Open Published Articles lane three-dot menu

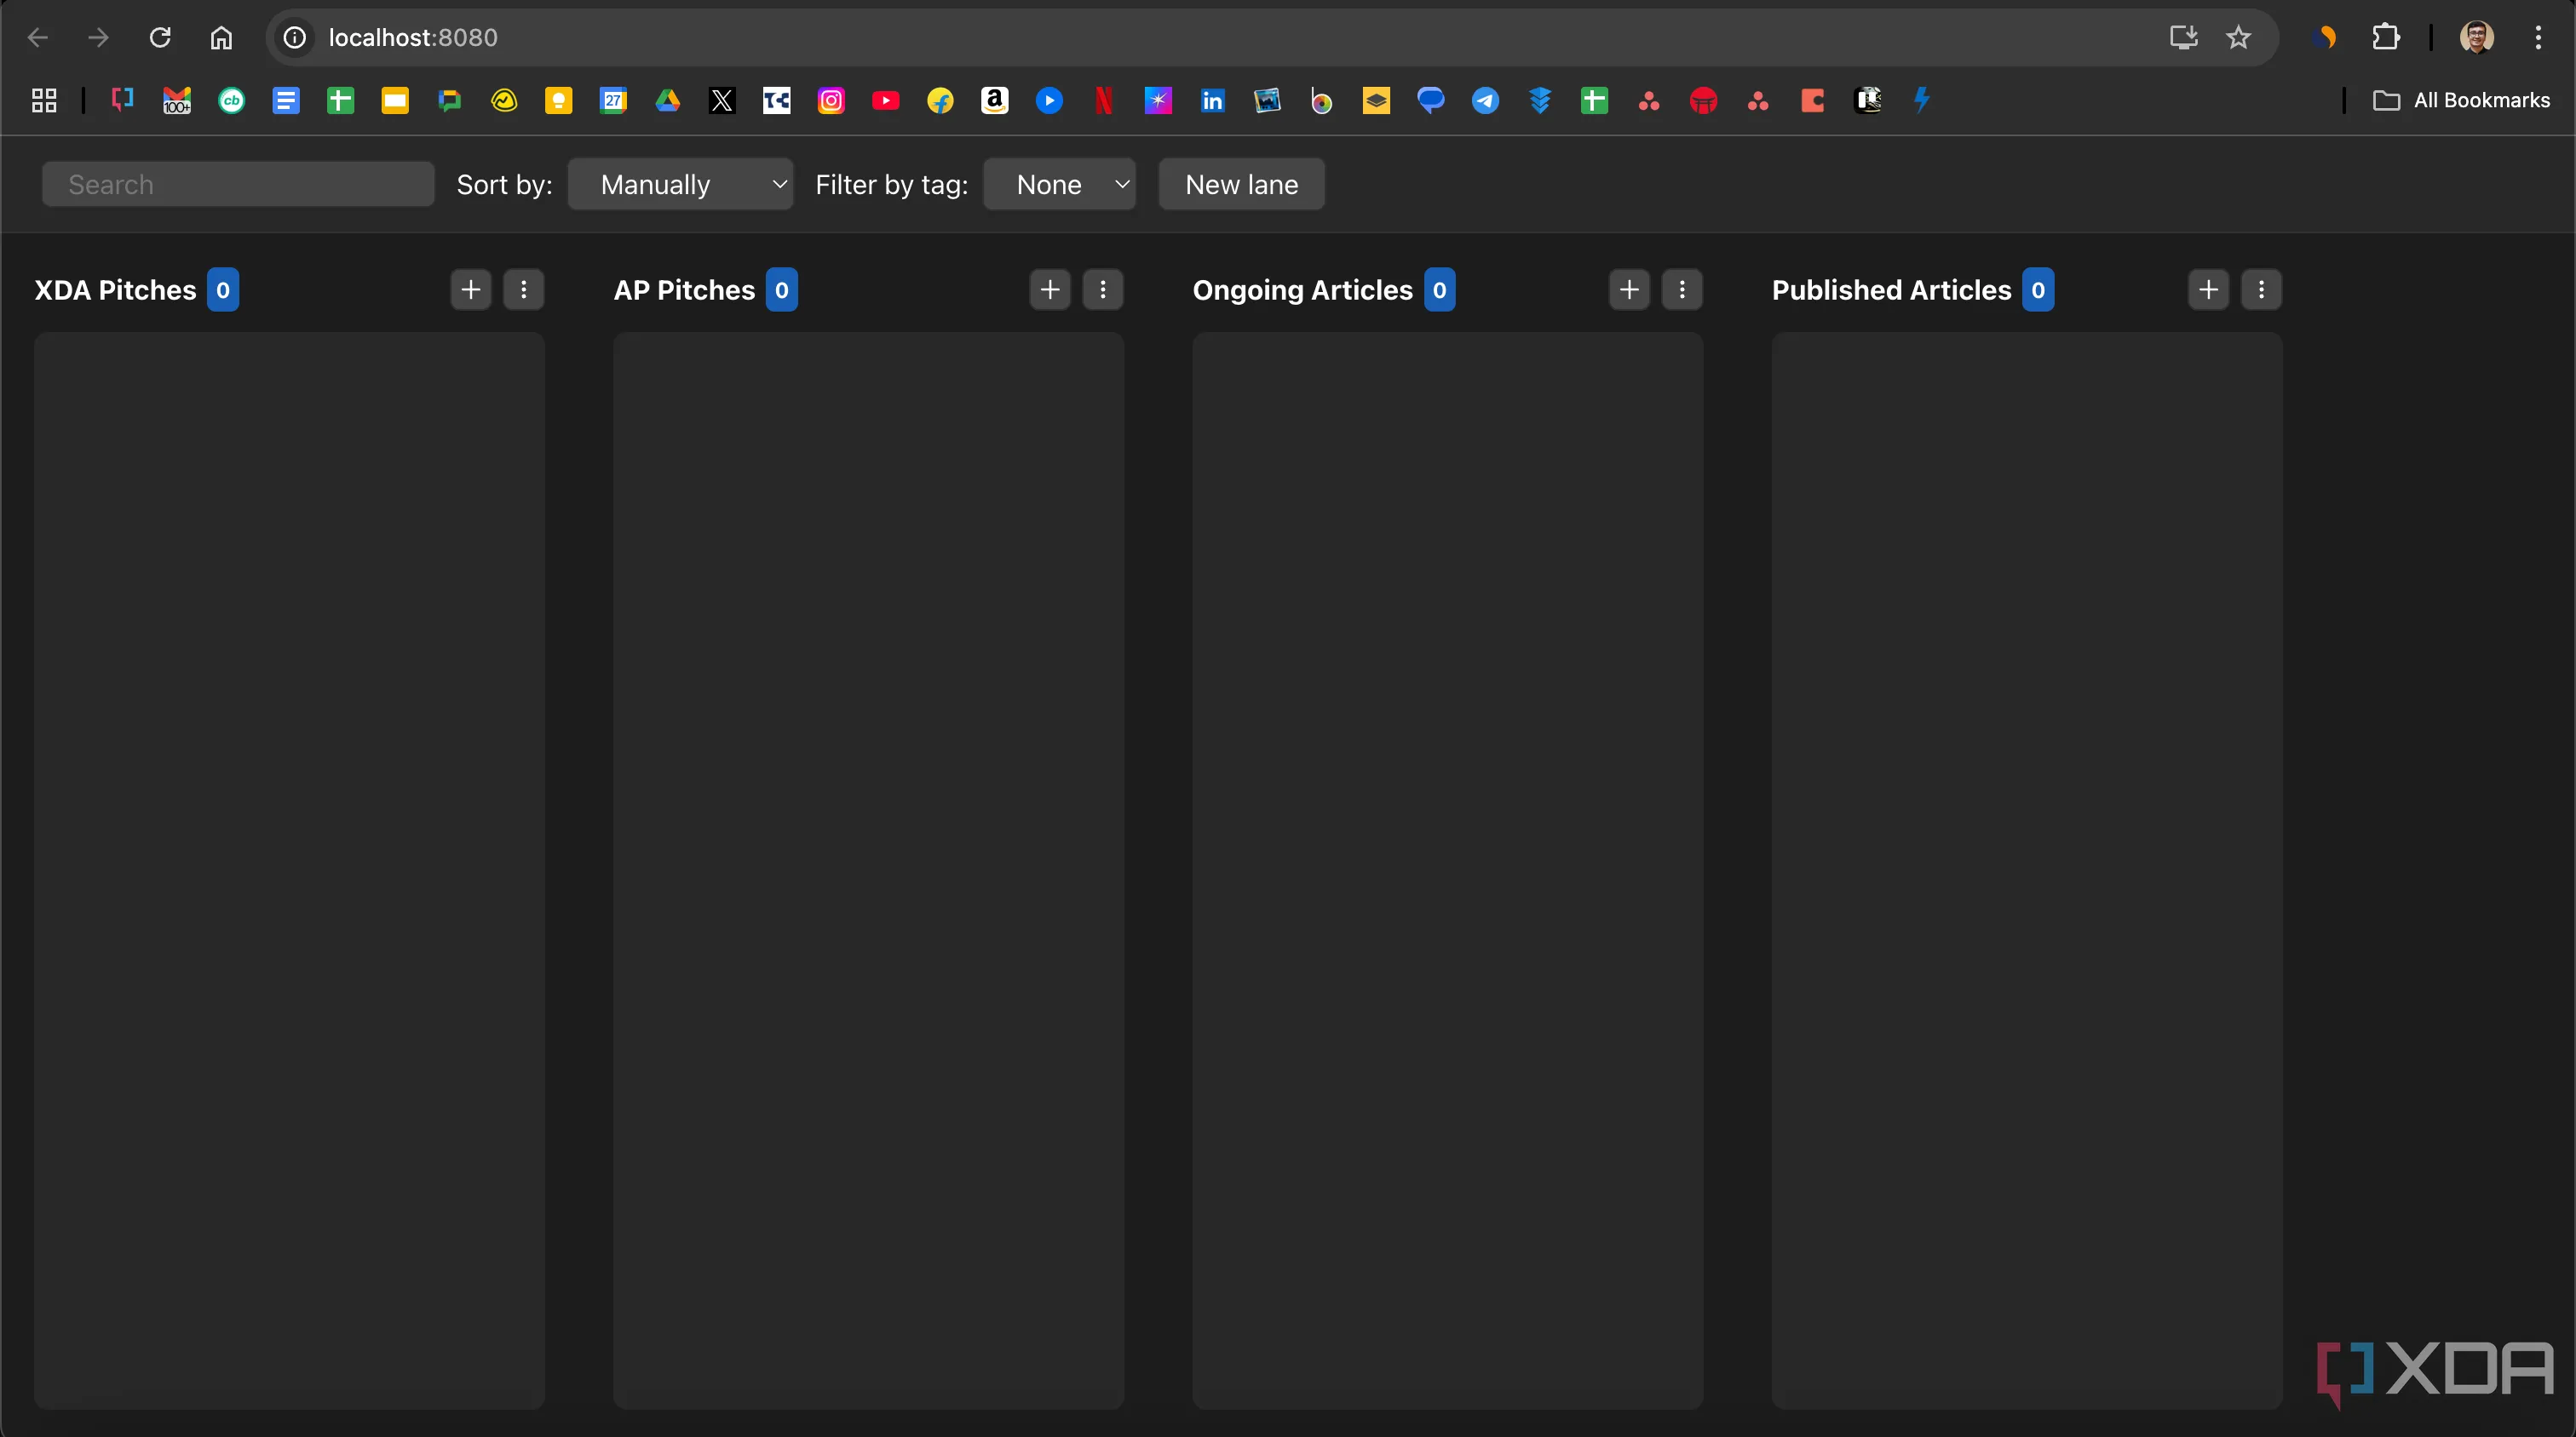coord(2261,289)
